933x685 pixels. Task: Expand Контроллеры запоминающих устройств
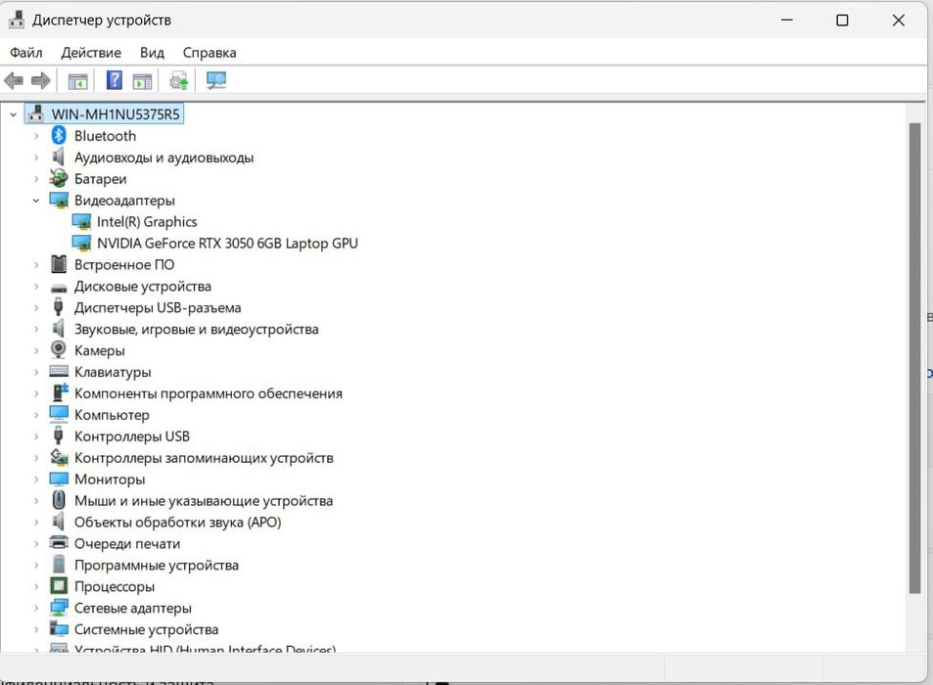[x=36, y=457]
